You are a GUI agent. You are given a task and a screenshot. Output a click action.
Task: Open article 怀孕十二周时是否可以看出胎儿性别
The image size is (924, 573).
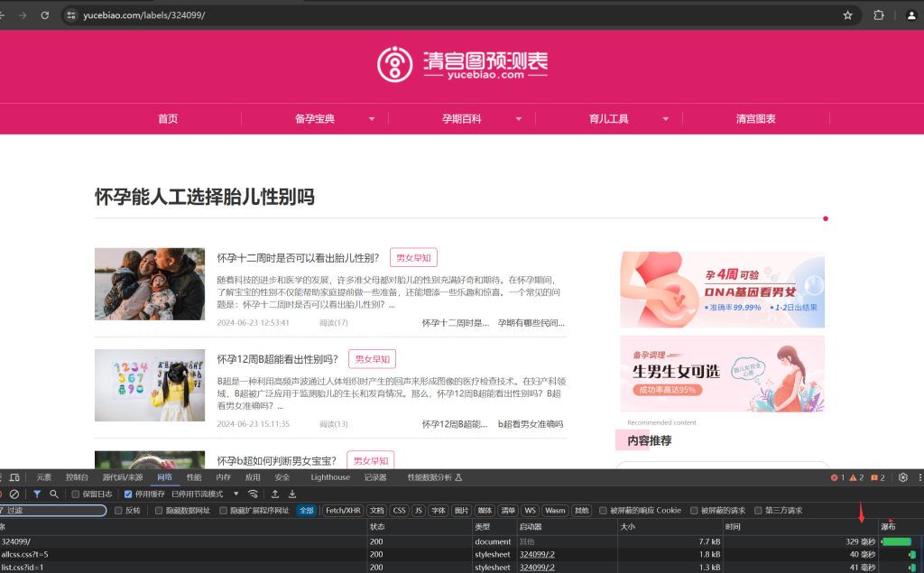tap(298, 258)
